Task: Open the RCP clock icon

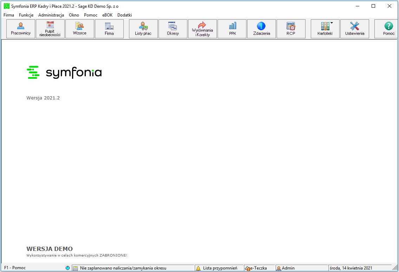Action: [x=291, y=26]
